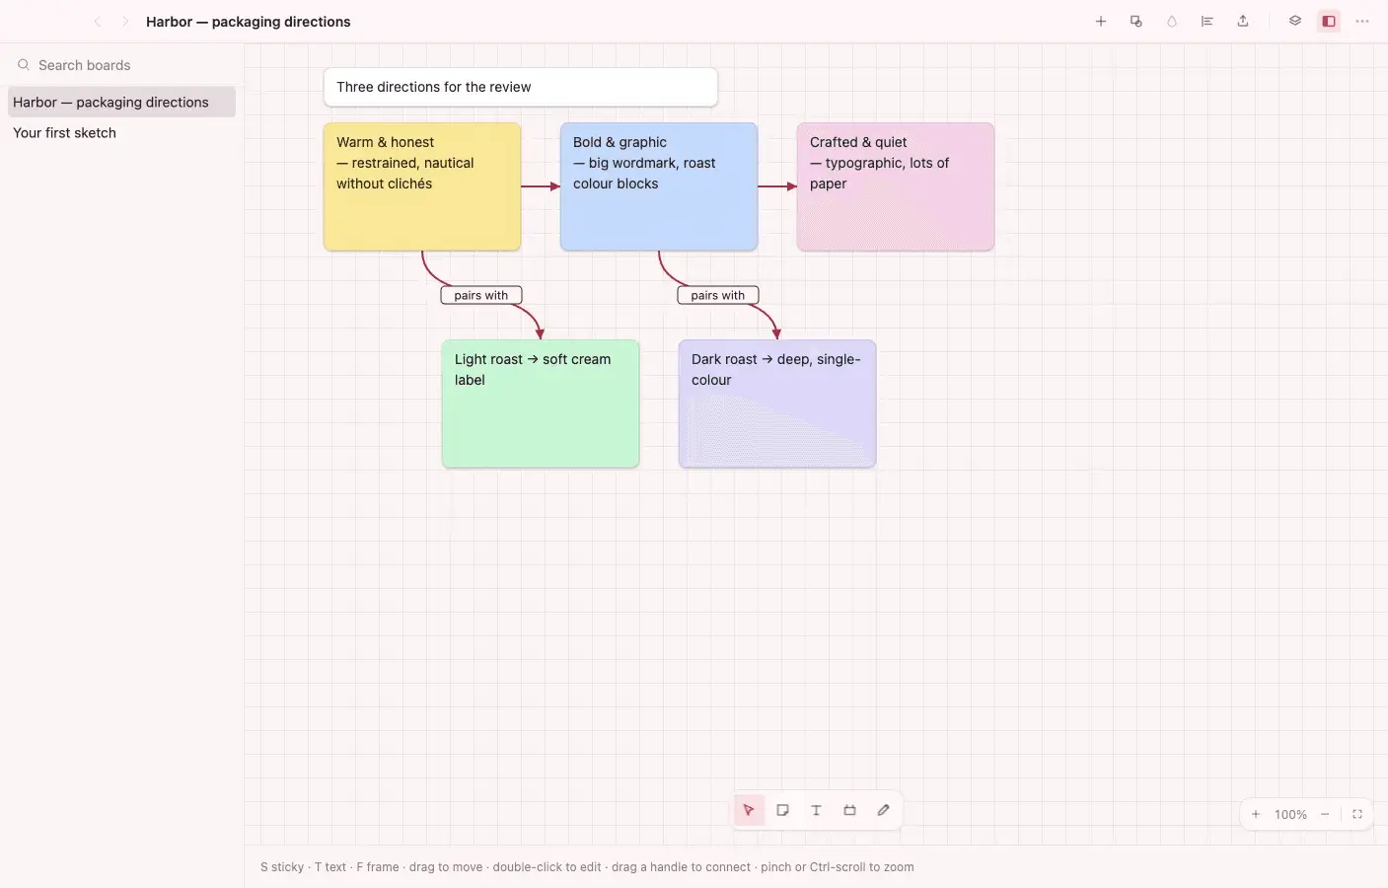Select the pointer/select tool
This screenshot has width=1388, height=888.
[749, 810]
